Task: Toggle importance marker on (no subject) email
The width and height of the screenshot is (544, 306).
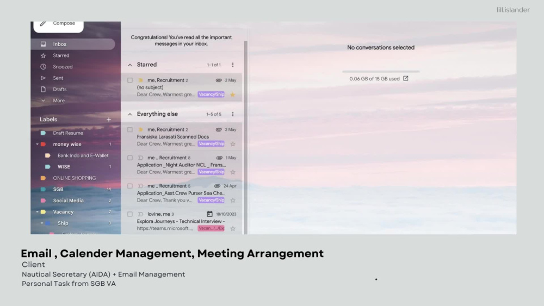Action: [x=140, y=80]
